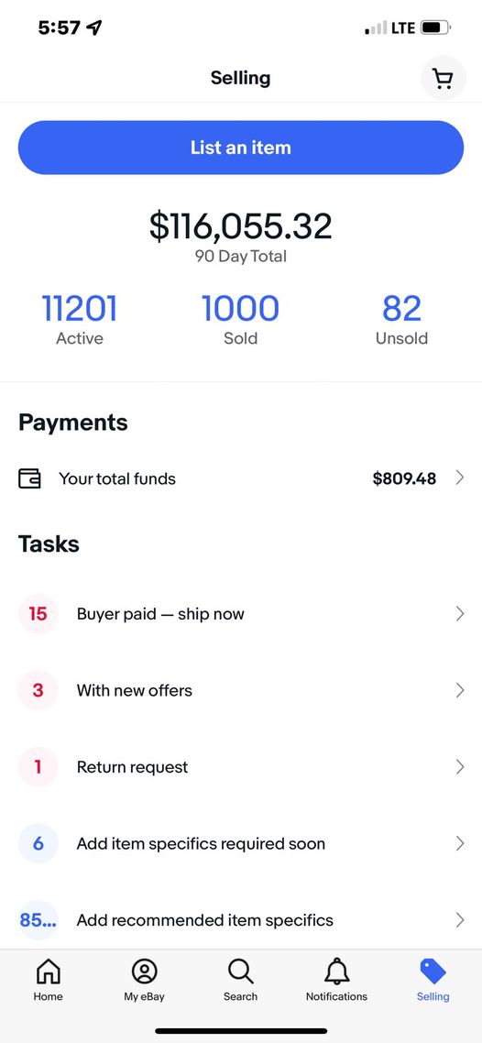Open Return request chevron arrow
The width and height of the screenshot is (482, 1043).
pyautogui.click(x=459, y=767)
